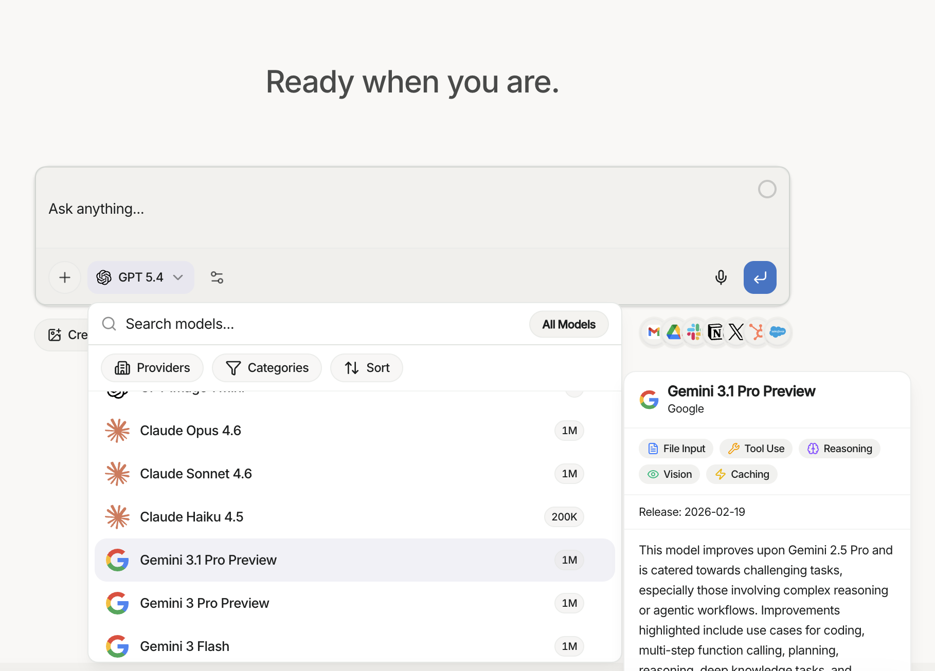The height and width of the screenshot is (671, 935).
Task: Click the File Input capability tag
Action: coord(676,449)
